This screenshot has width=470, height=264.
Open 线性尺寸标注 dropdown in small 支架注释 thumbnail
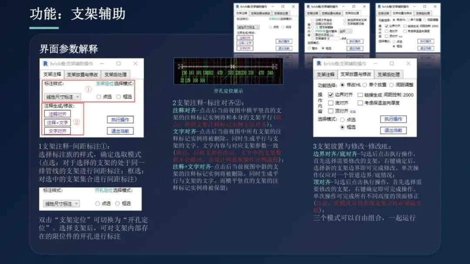click(x=248, y=27)
